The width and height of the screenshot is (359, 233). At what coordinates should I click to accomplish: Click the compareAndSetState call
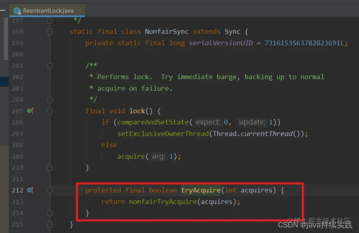tap(153, 122)
